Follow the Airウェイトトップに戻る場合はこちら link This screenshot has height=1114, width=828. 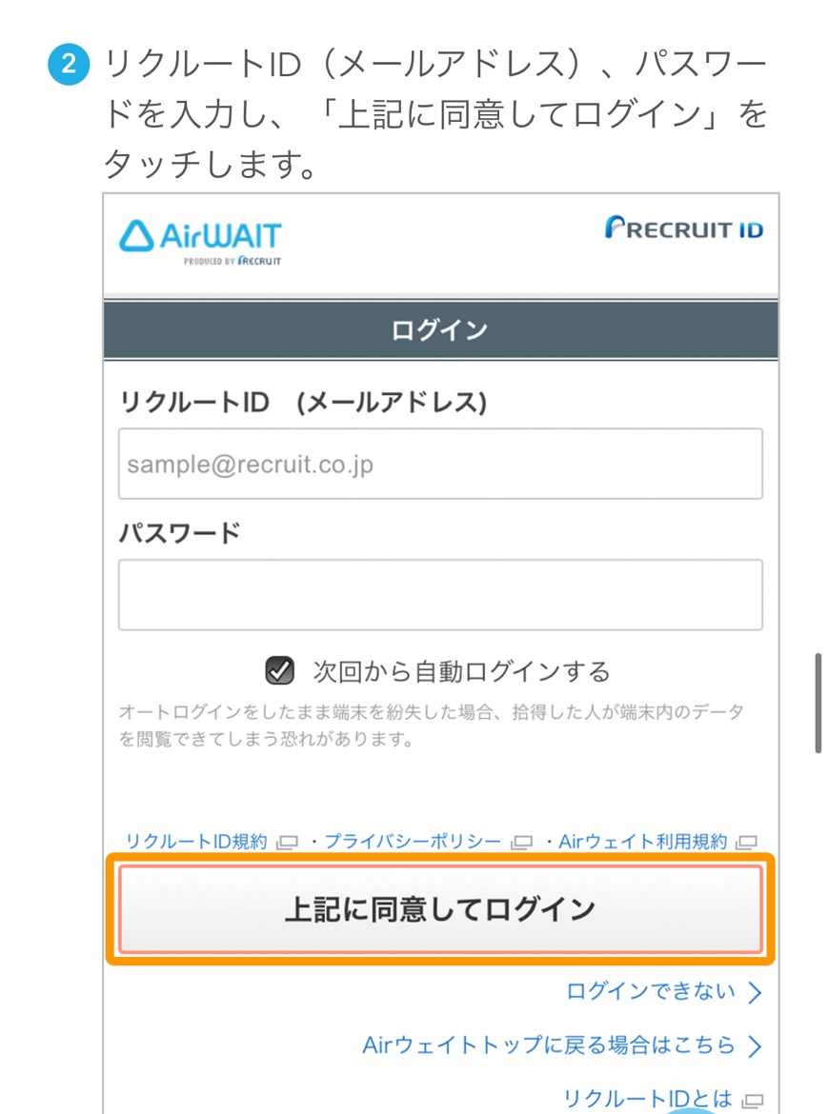549,1045
